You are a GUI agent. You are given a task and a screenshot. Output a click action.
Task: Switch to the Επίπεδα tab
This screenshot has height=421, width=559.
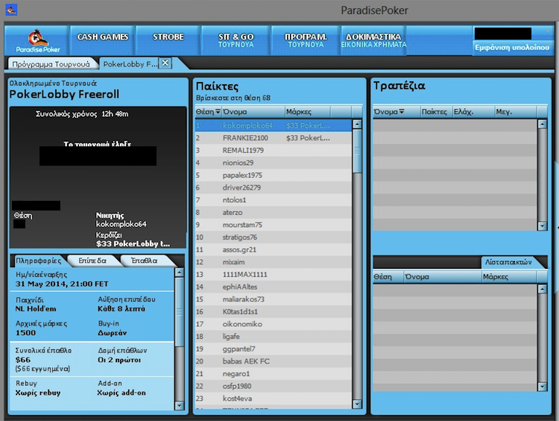point(92,261)
